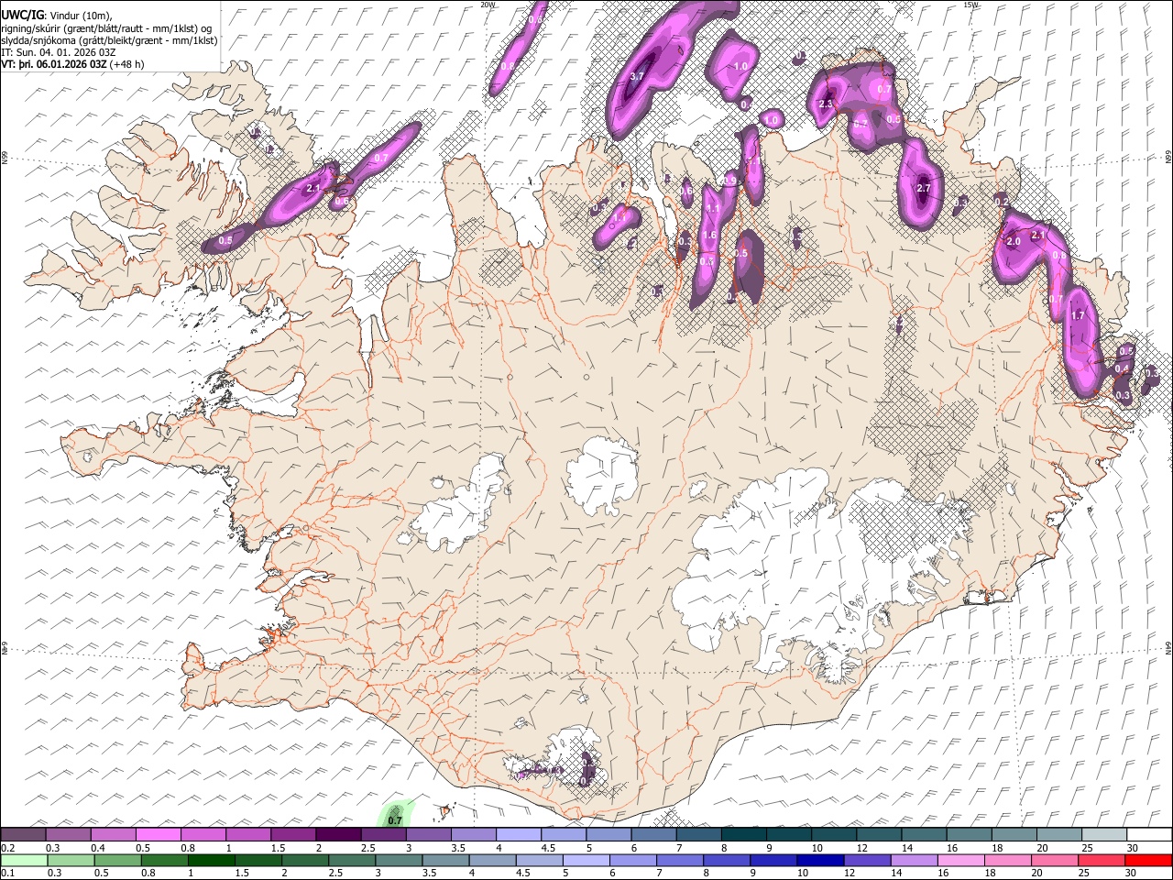Click the green 0.7 rain value label

tap(395, 820)
